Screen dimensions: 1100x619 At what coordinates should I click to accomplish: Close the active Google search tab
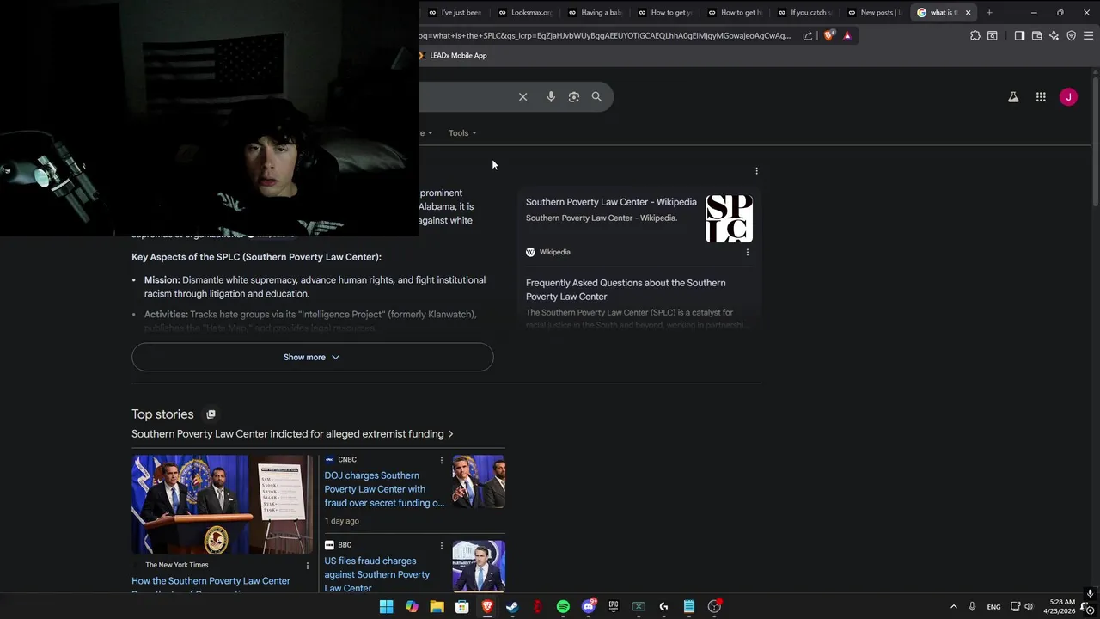[x=968, y=12]
